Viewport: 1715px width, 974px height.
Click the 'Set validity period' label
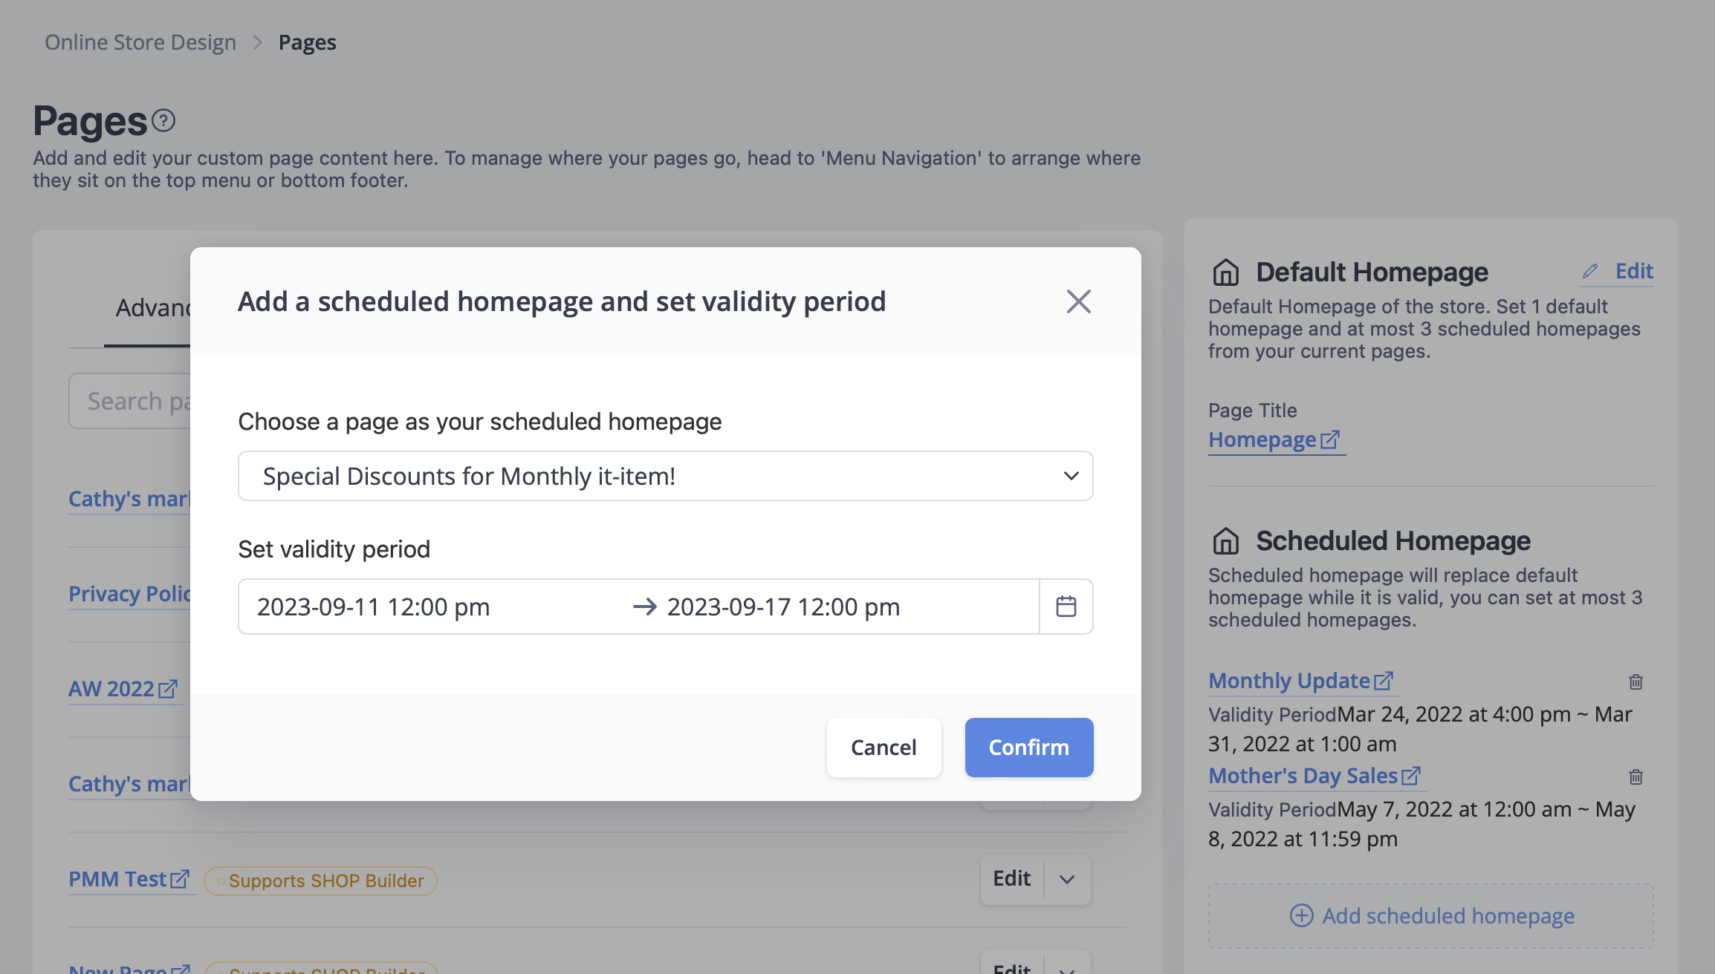click(334, 549)
